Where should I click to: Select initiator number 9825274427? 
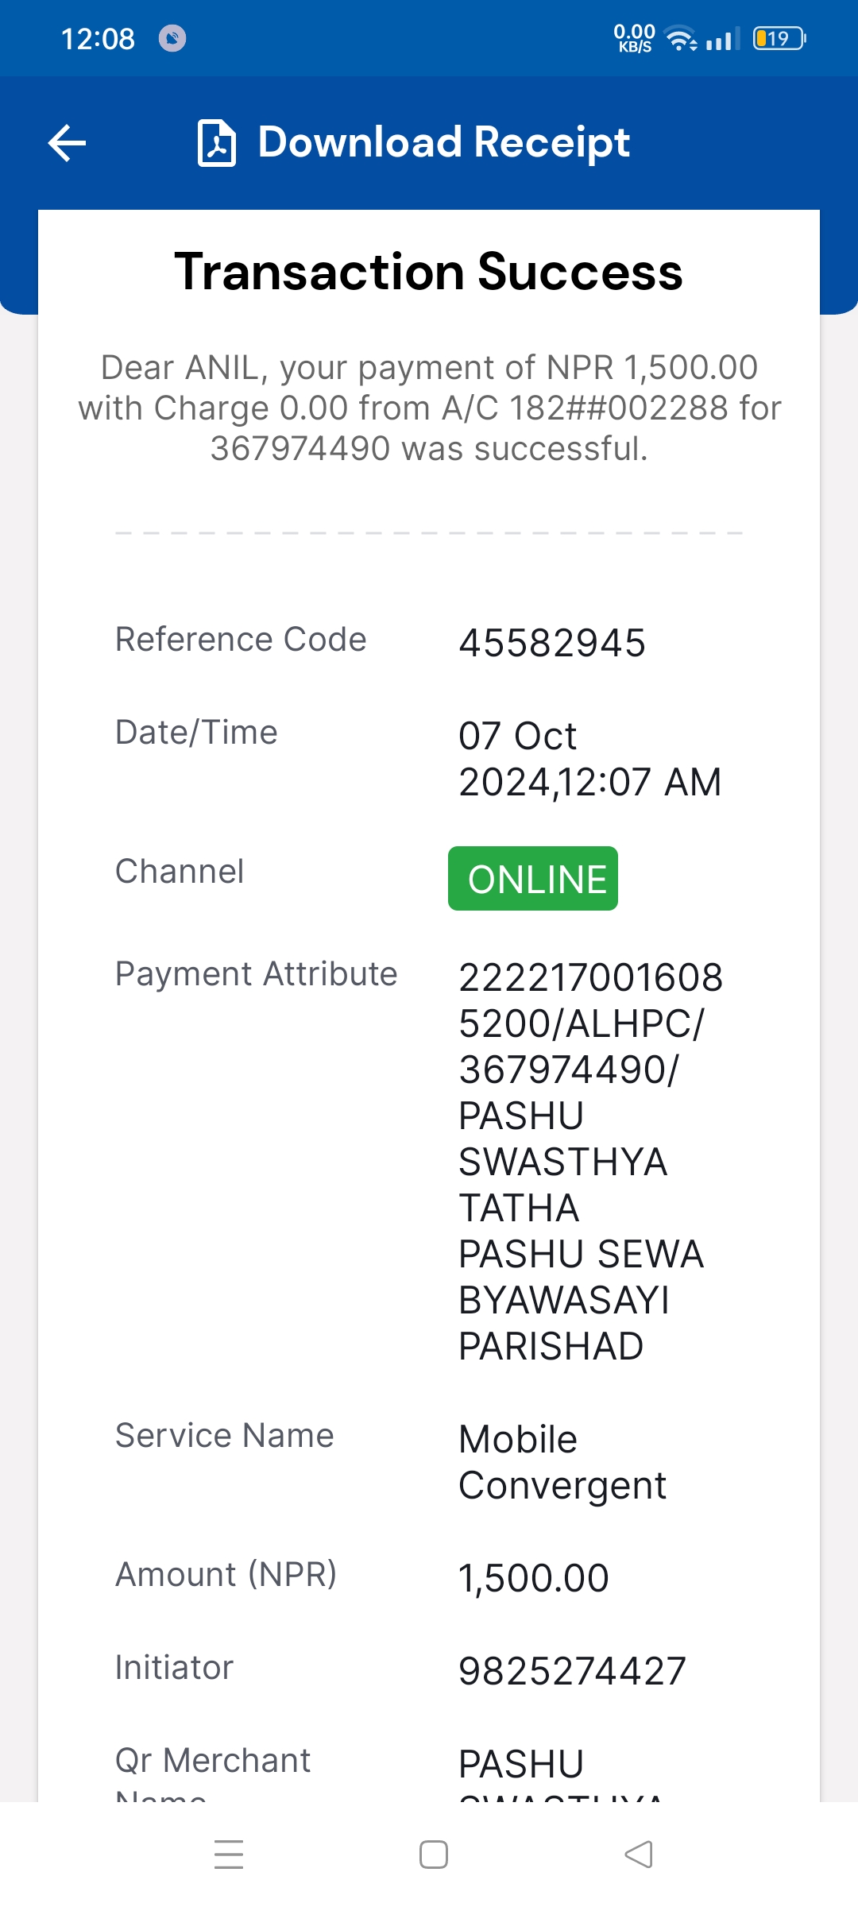[x=572, y=1671]
